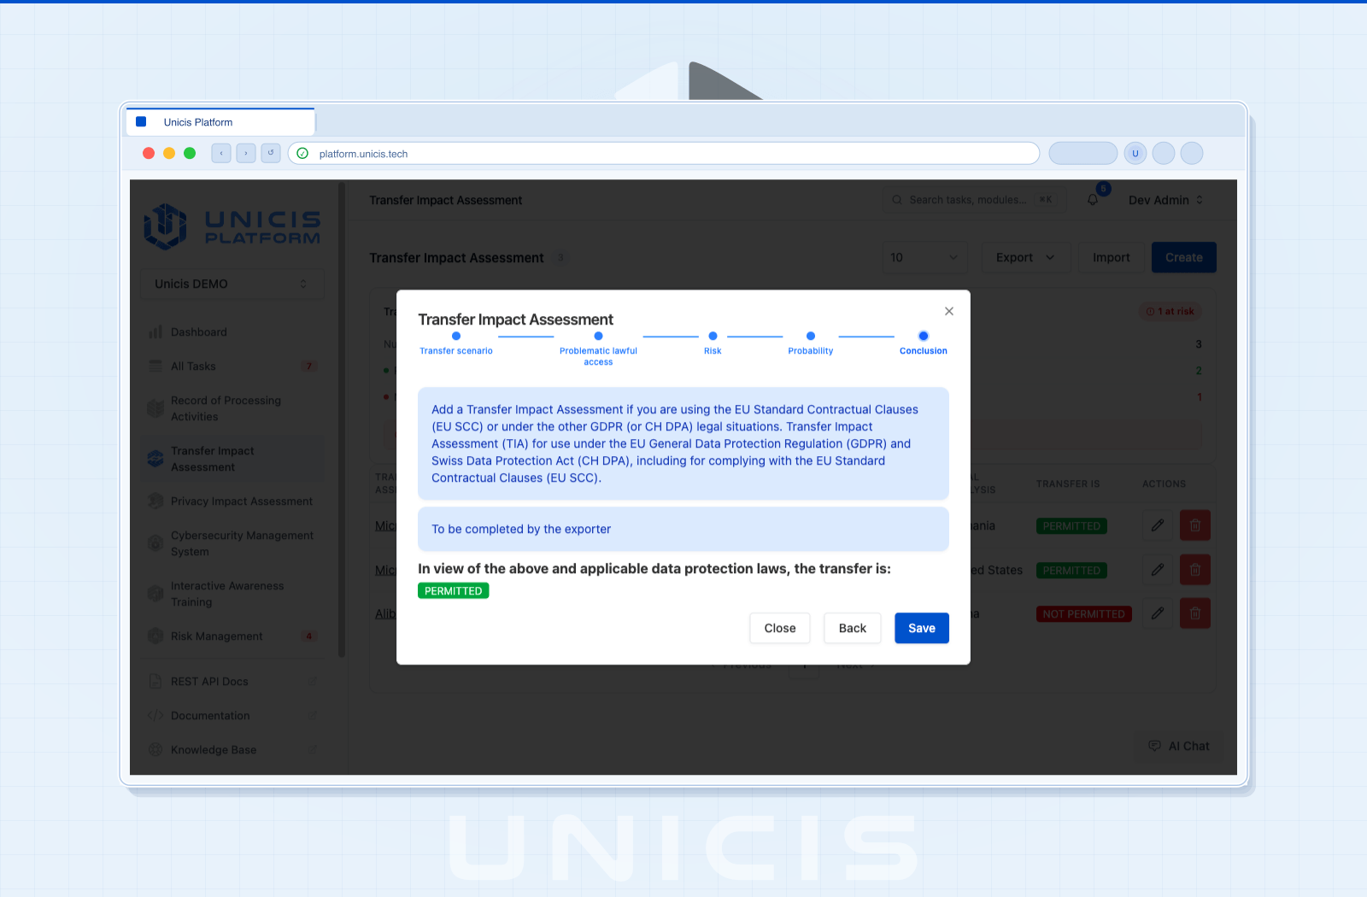Delete the NOT PERMITTED assessment row
The height and width of the screenshot is (897, 1367).
1195,613
